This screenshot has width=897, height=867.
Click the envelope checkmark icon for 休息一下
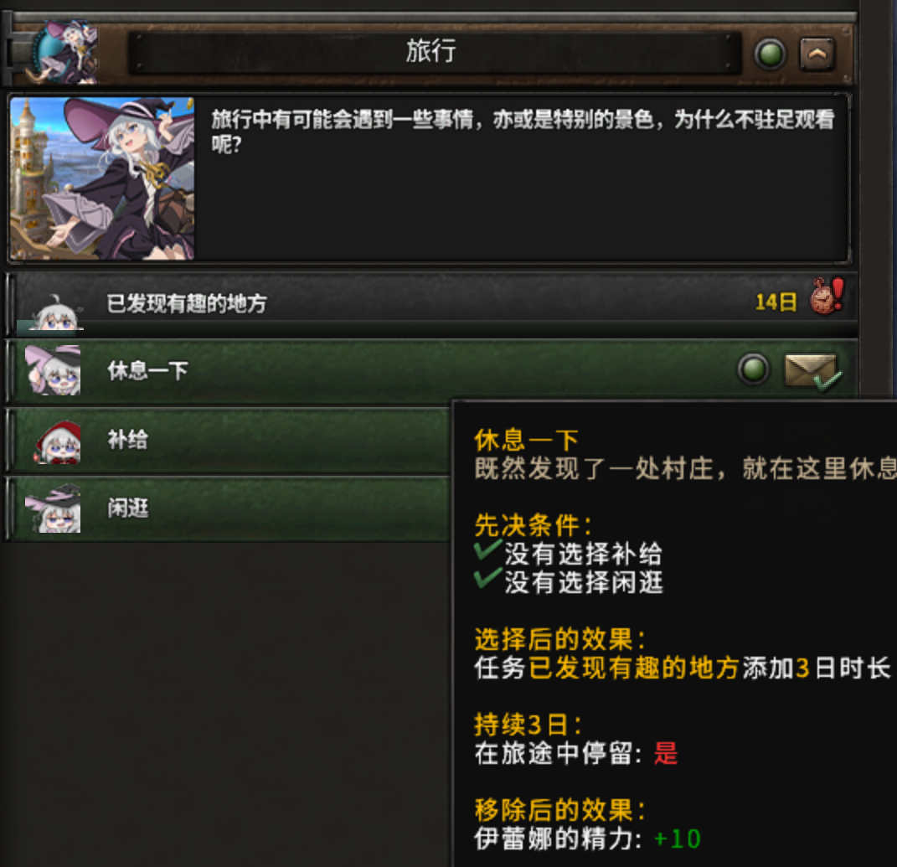coord(812,371)
